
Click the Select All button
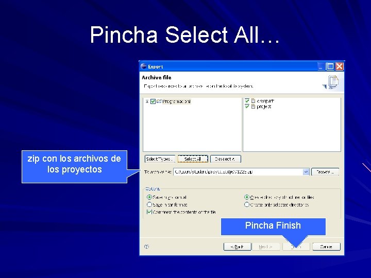[193, 159]
